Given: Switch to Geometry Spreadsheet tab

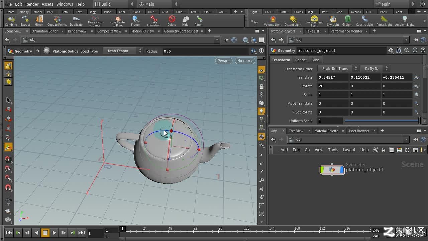Looking at the screenshot, I should point(181,31).
